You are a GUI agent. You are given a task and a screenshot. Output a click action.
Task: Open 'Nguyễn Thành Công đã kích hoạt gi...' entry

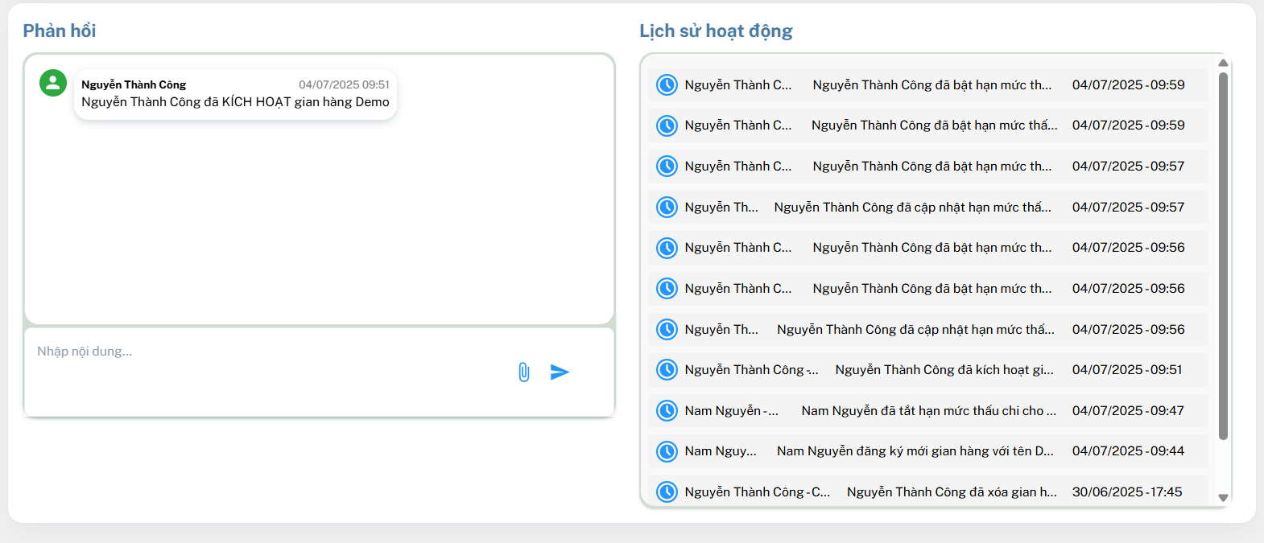(x=944, y=370)
